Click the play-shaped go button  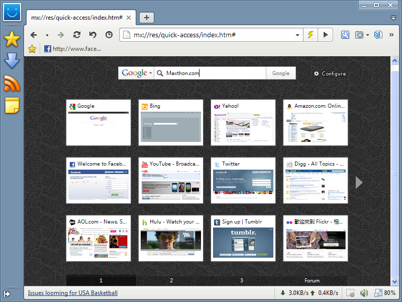pos(325,35)
